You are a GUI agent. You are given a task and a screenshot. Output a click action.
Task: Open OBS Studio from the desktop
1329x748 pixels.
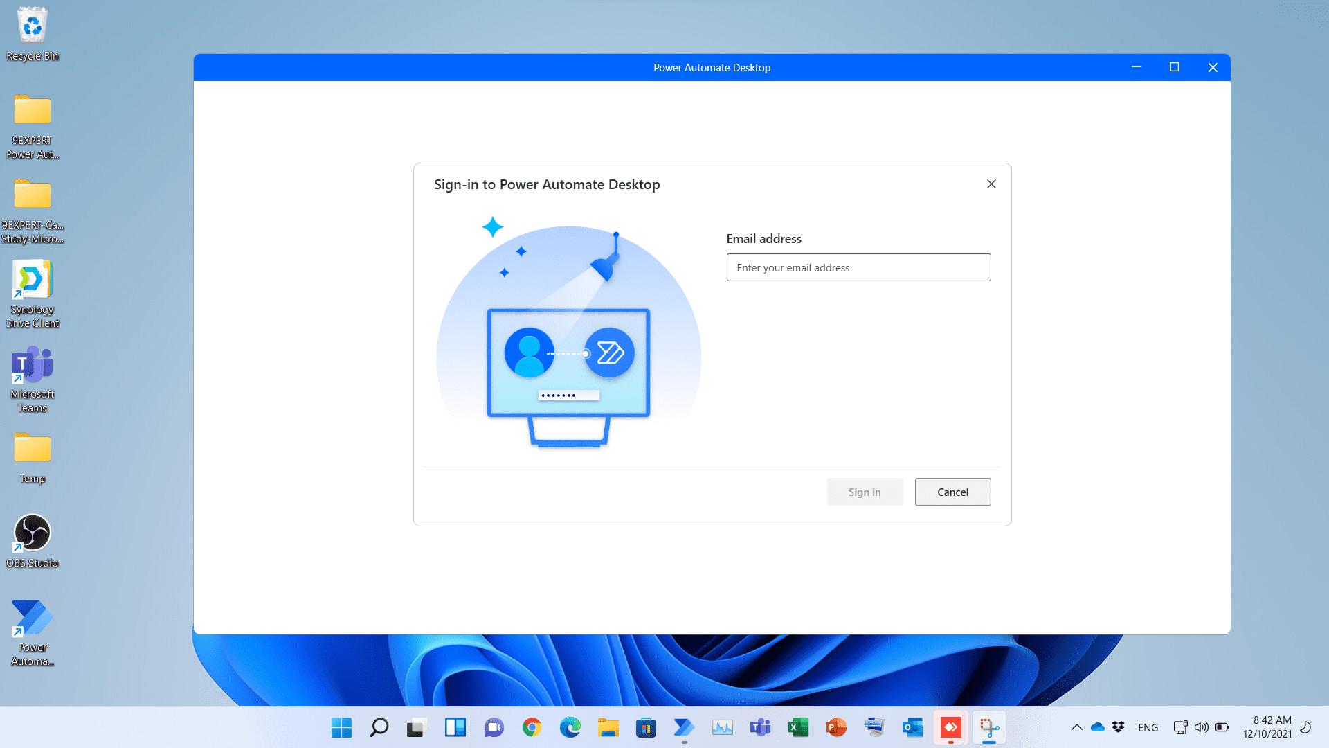[32, 533]
